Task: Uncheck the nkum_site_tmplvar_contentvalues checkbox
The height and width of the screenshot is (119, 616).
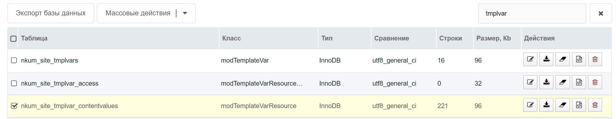Action: point(14,106)
